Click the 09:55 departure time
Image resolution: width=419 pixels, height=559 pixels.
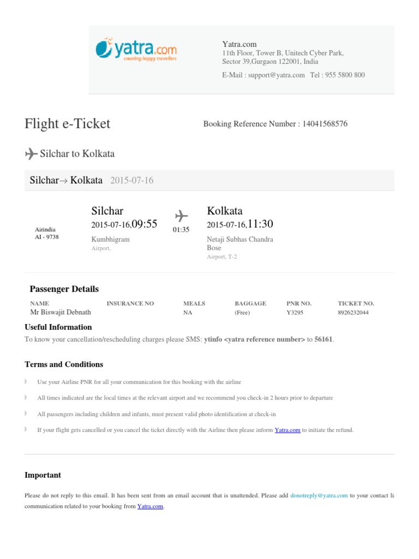point(145,224)
